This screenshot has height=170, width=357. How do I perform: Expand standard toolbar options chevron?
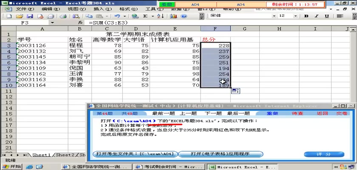click(x=202, y=16)
